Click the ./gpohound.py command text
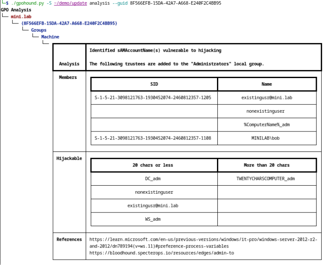 point(28,3)
